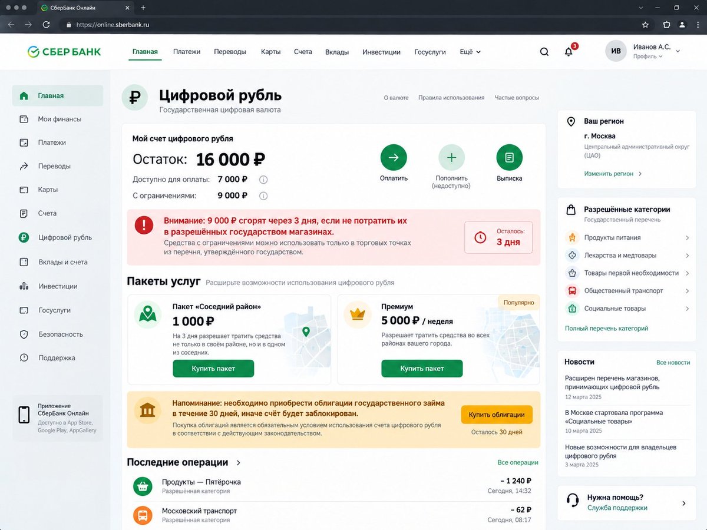Click the Инвестиции sidebar chart icon
The image size is (707, 530).
(x=24, y=286)
